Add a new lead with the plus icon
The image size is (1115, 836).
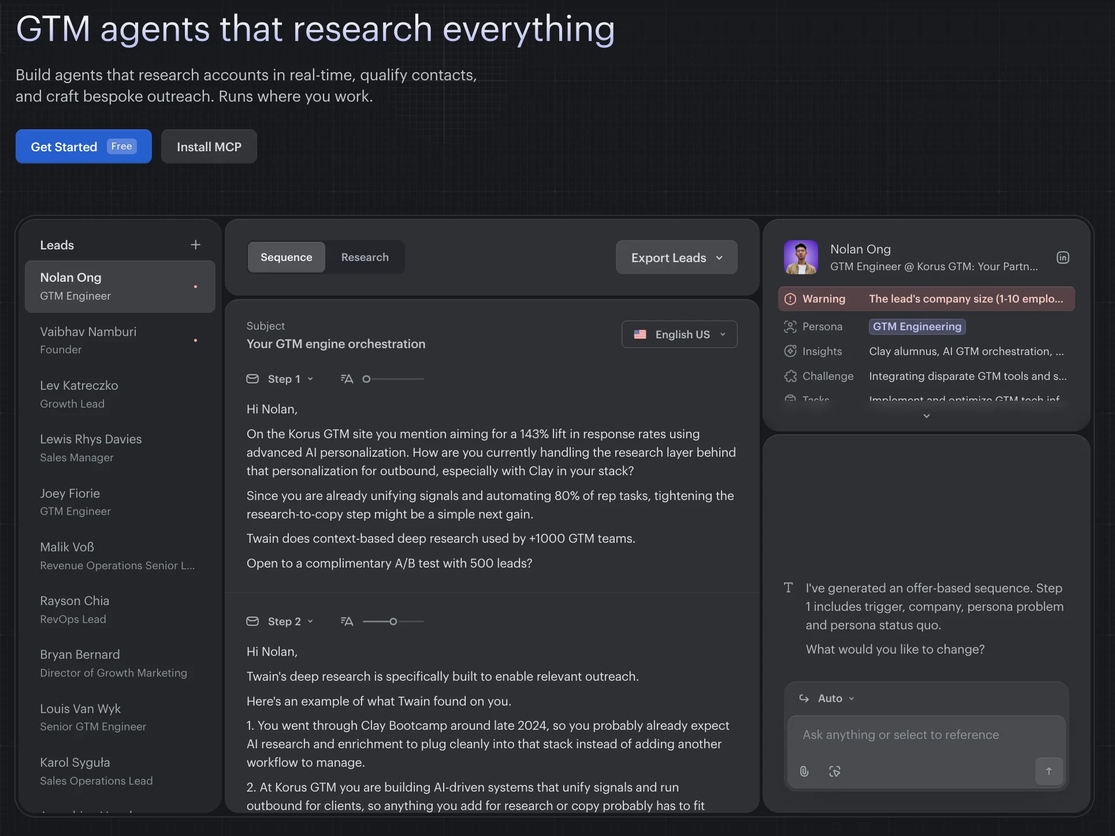[196, 245]
